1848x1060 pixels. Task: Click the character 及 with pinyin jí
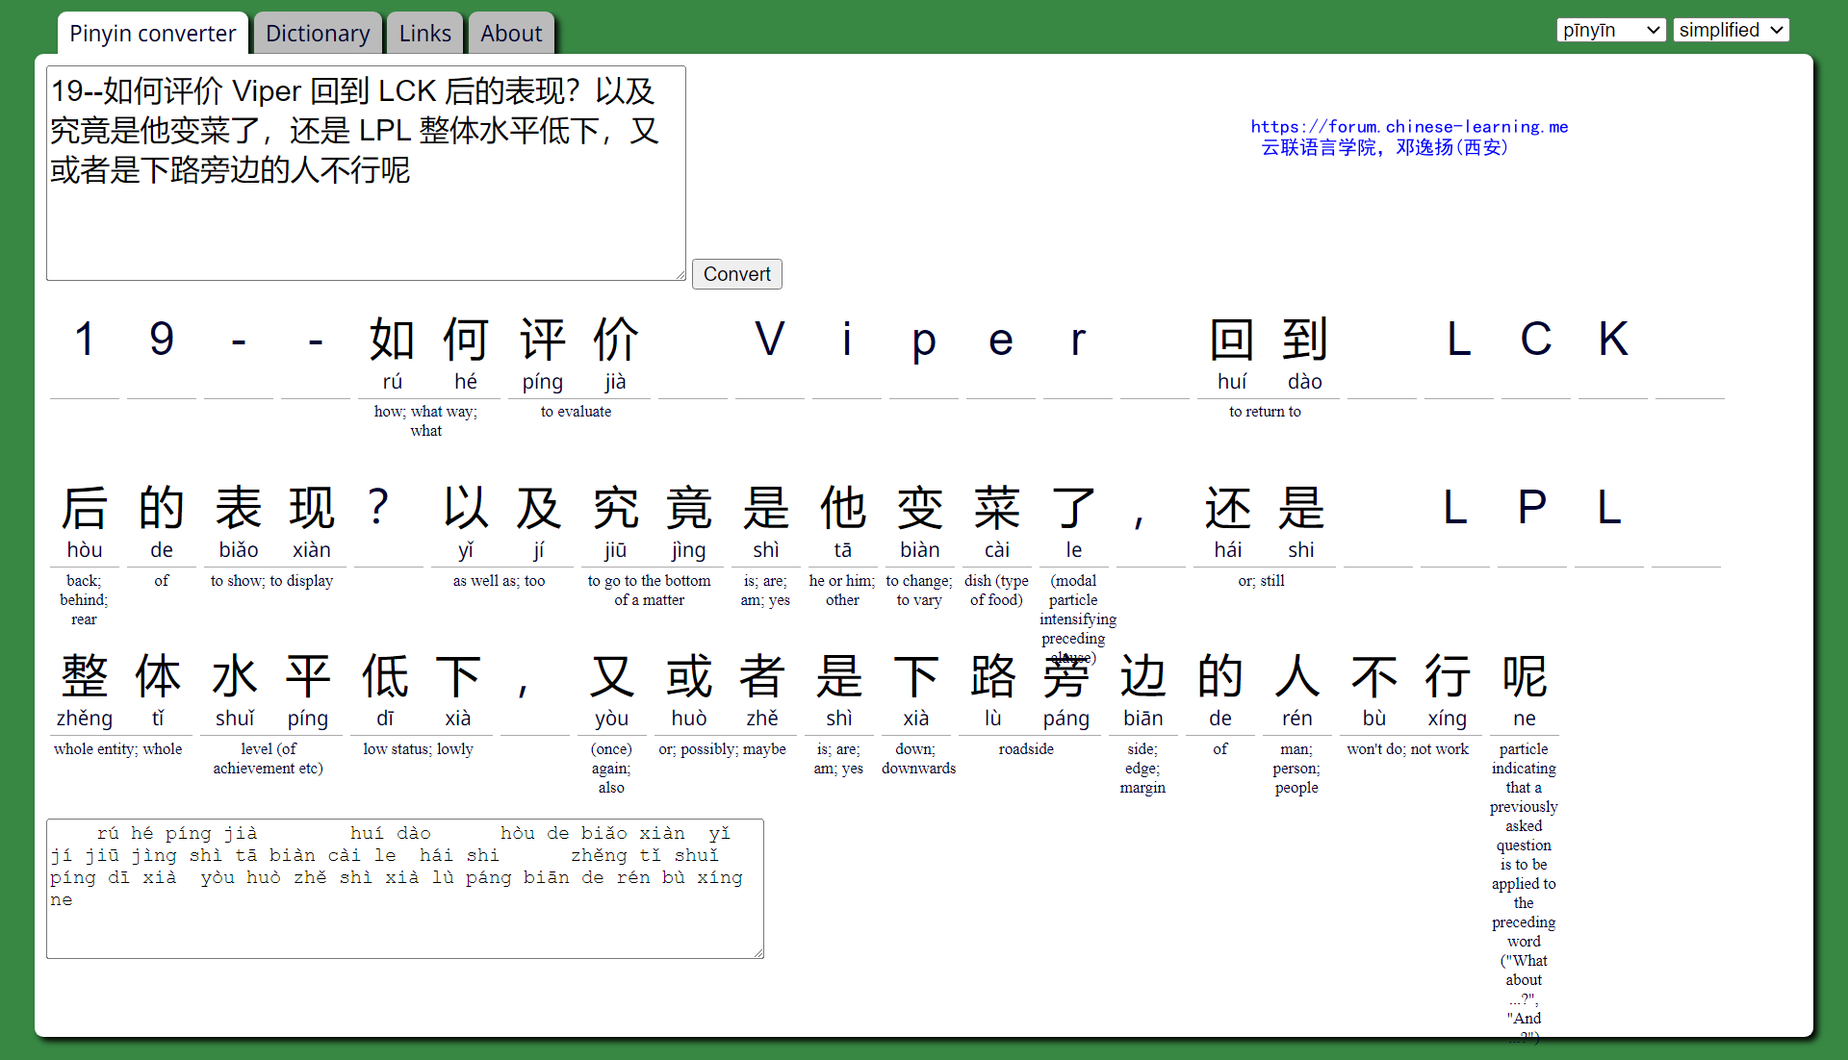point(539,508)
